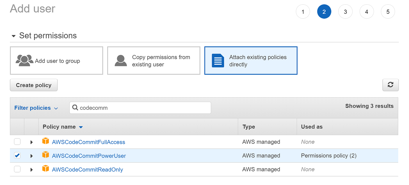Click 'None' in the FullAccess row
Image resolution: width=409 pixels, height=185 pixels.
coord(308,142)
